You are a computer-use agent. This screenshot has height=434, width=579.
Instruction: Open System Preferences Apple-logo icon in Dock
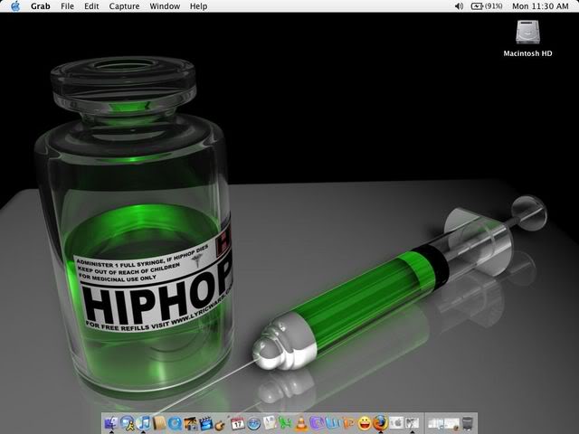pos(396,424)
